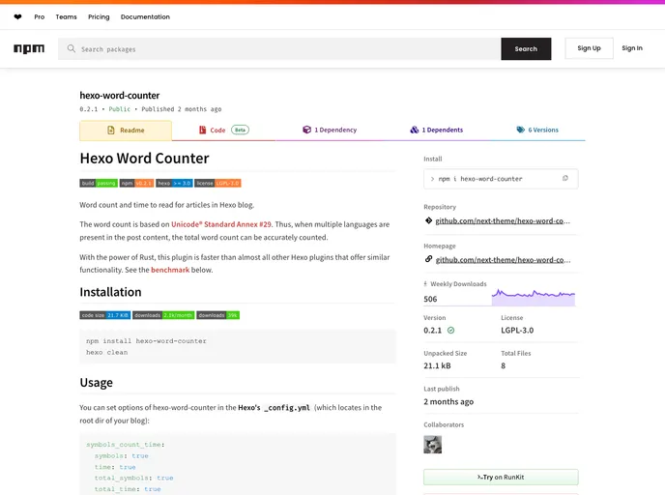Copy the npm install command icon
The width and height of the screenshot is (665, 495).
point(564,178)
